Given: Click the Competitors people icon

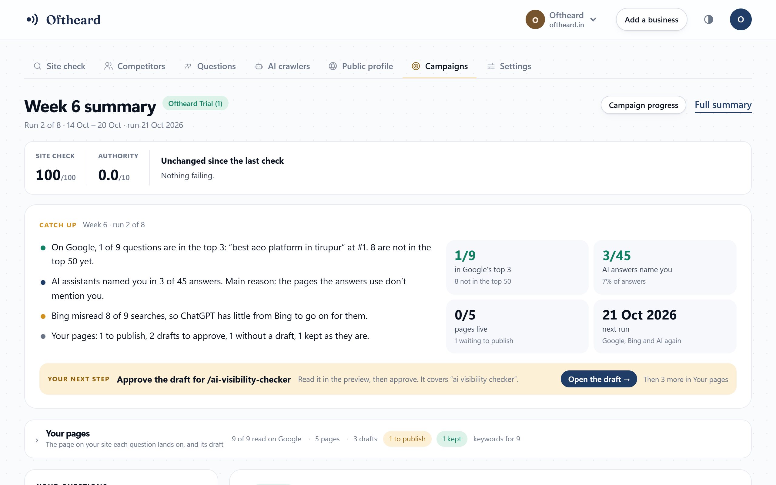Looking at the screenshot, I should click(109, 66).
